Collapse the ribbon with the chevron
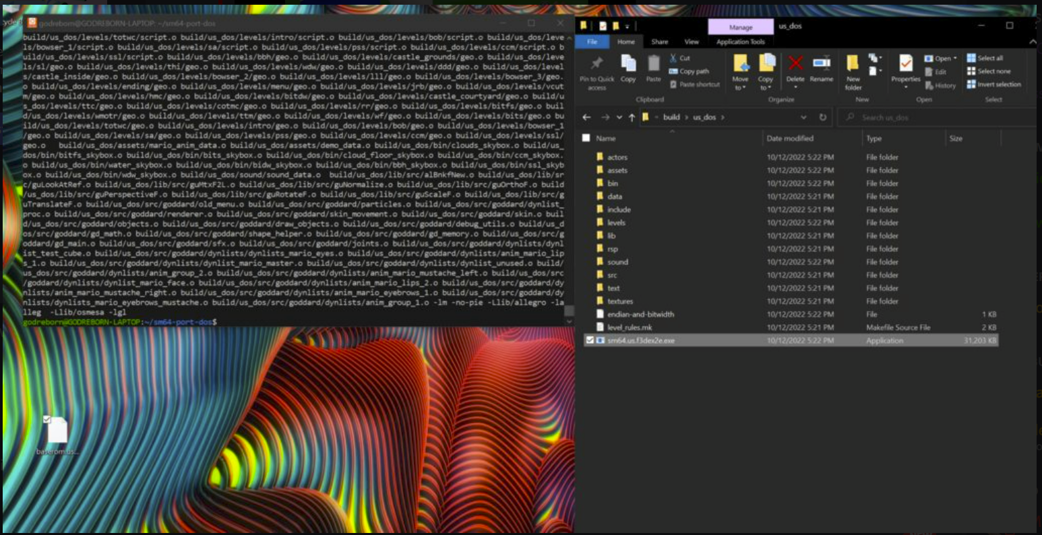1042x535 pixels. click(1032, 42)
